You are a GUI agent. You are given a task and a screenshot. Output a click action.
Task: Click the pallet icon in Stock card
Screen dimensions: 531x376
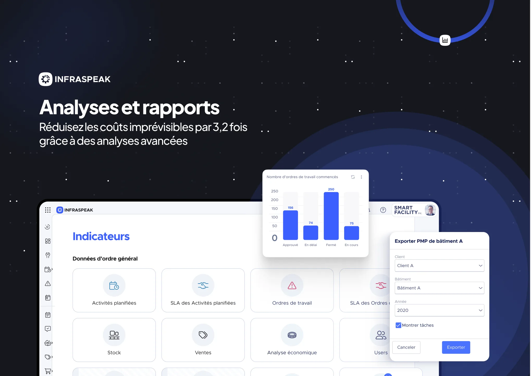114,335
